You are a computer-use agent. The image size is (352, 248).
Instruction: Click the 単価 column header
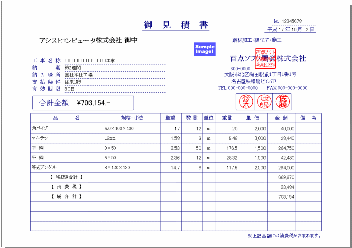point(253,118)
